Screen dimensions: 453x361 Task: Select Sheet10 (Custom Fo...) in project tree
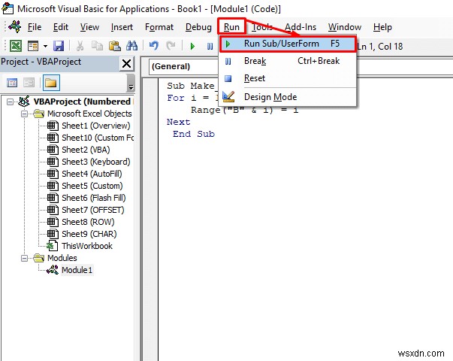coord(98,138)
